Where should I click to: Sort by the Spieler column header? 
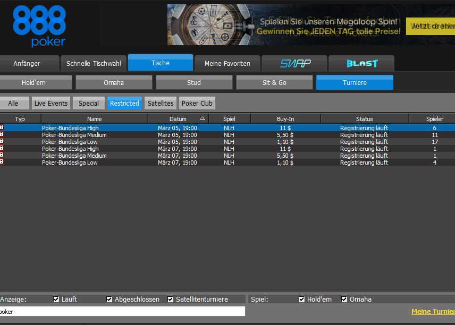(x=432, y=118)
